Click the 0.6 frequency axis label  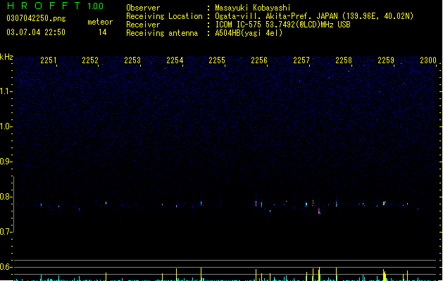[6, 267]
